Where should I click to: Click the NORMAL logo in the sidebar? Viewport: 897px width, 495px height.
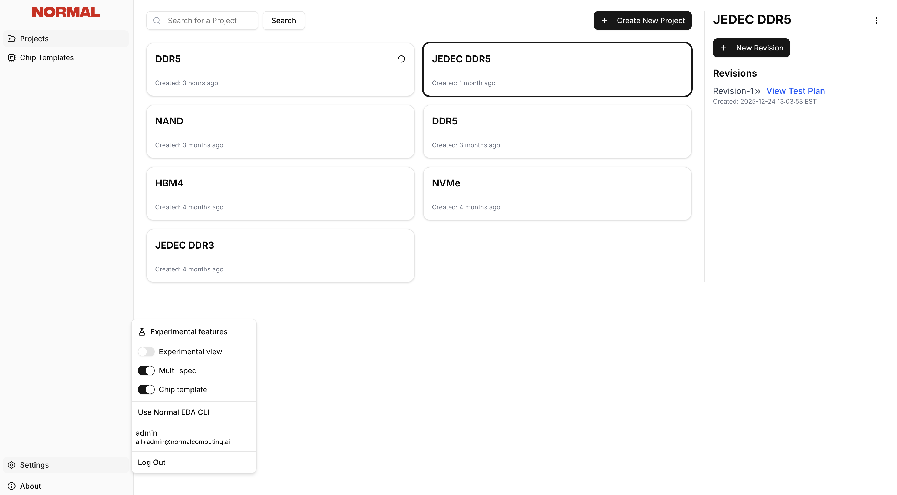click(65, 12)
